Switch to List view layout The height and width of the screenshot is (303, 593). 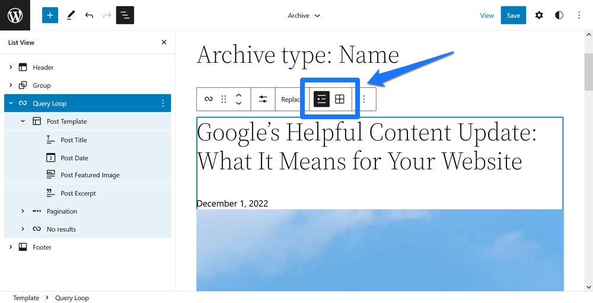point(321,99)
